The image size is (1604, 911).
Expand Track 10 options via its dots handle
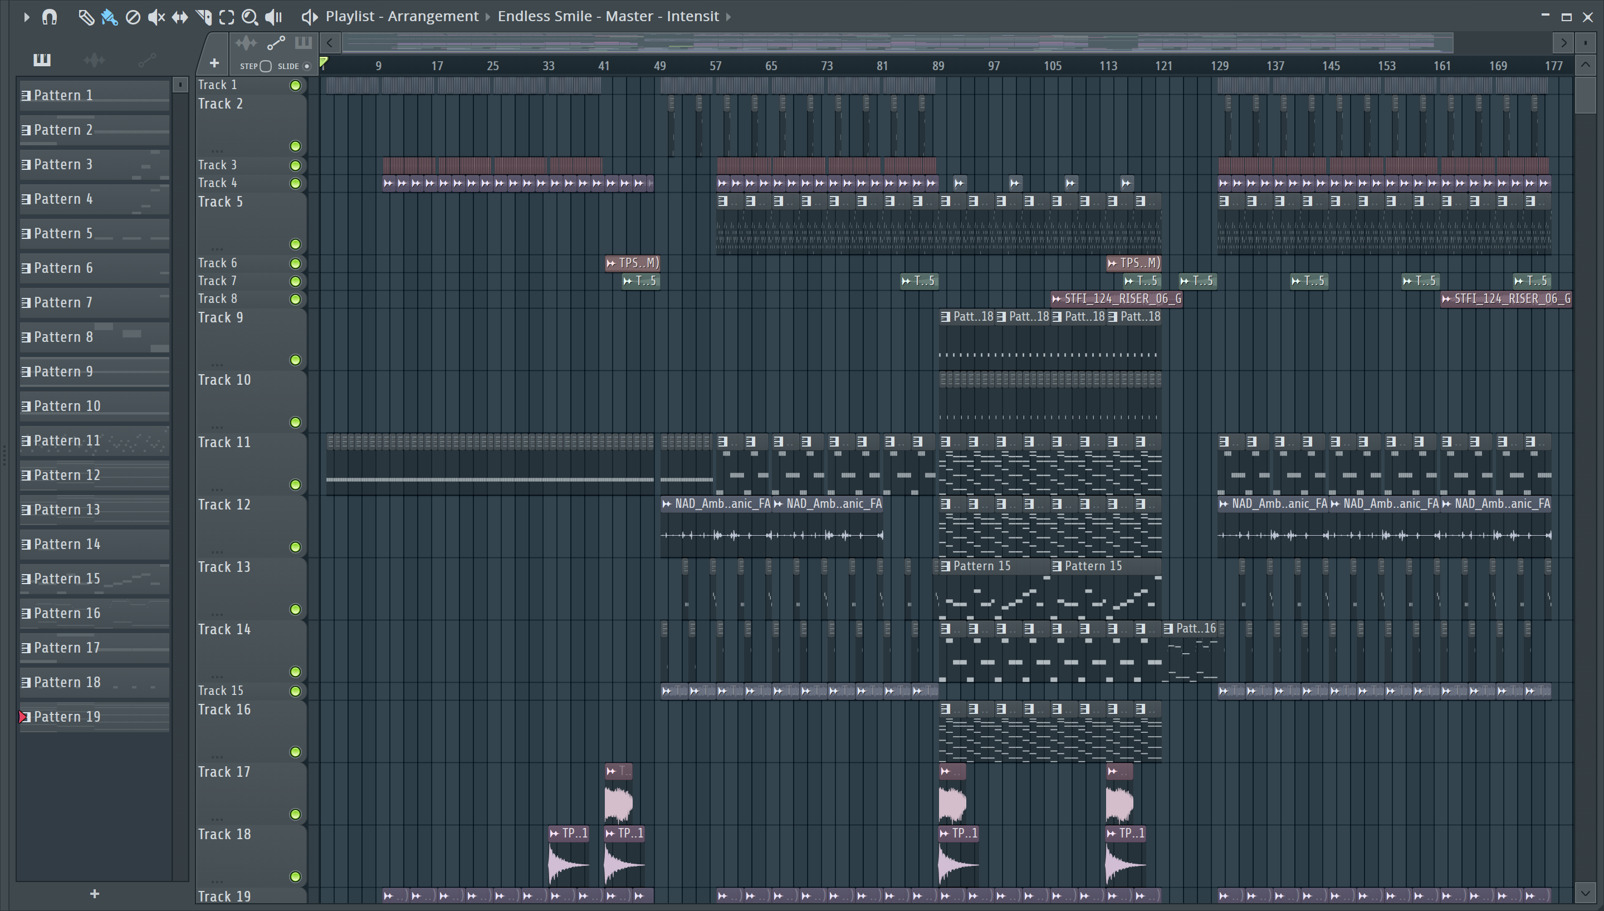tap(217, 427)
